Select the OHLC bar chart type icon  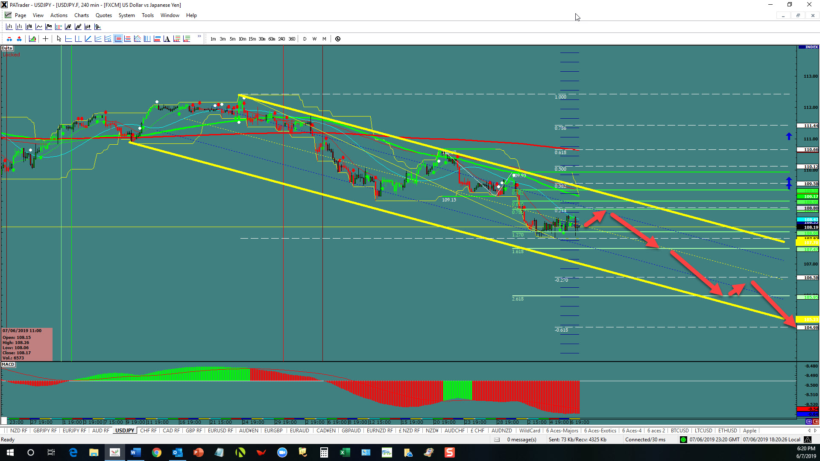[9, 26]
